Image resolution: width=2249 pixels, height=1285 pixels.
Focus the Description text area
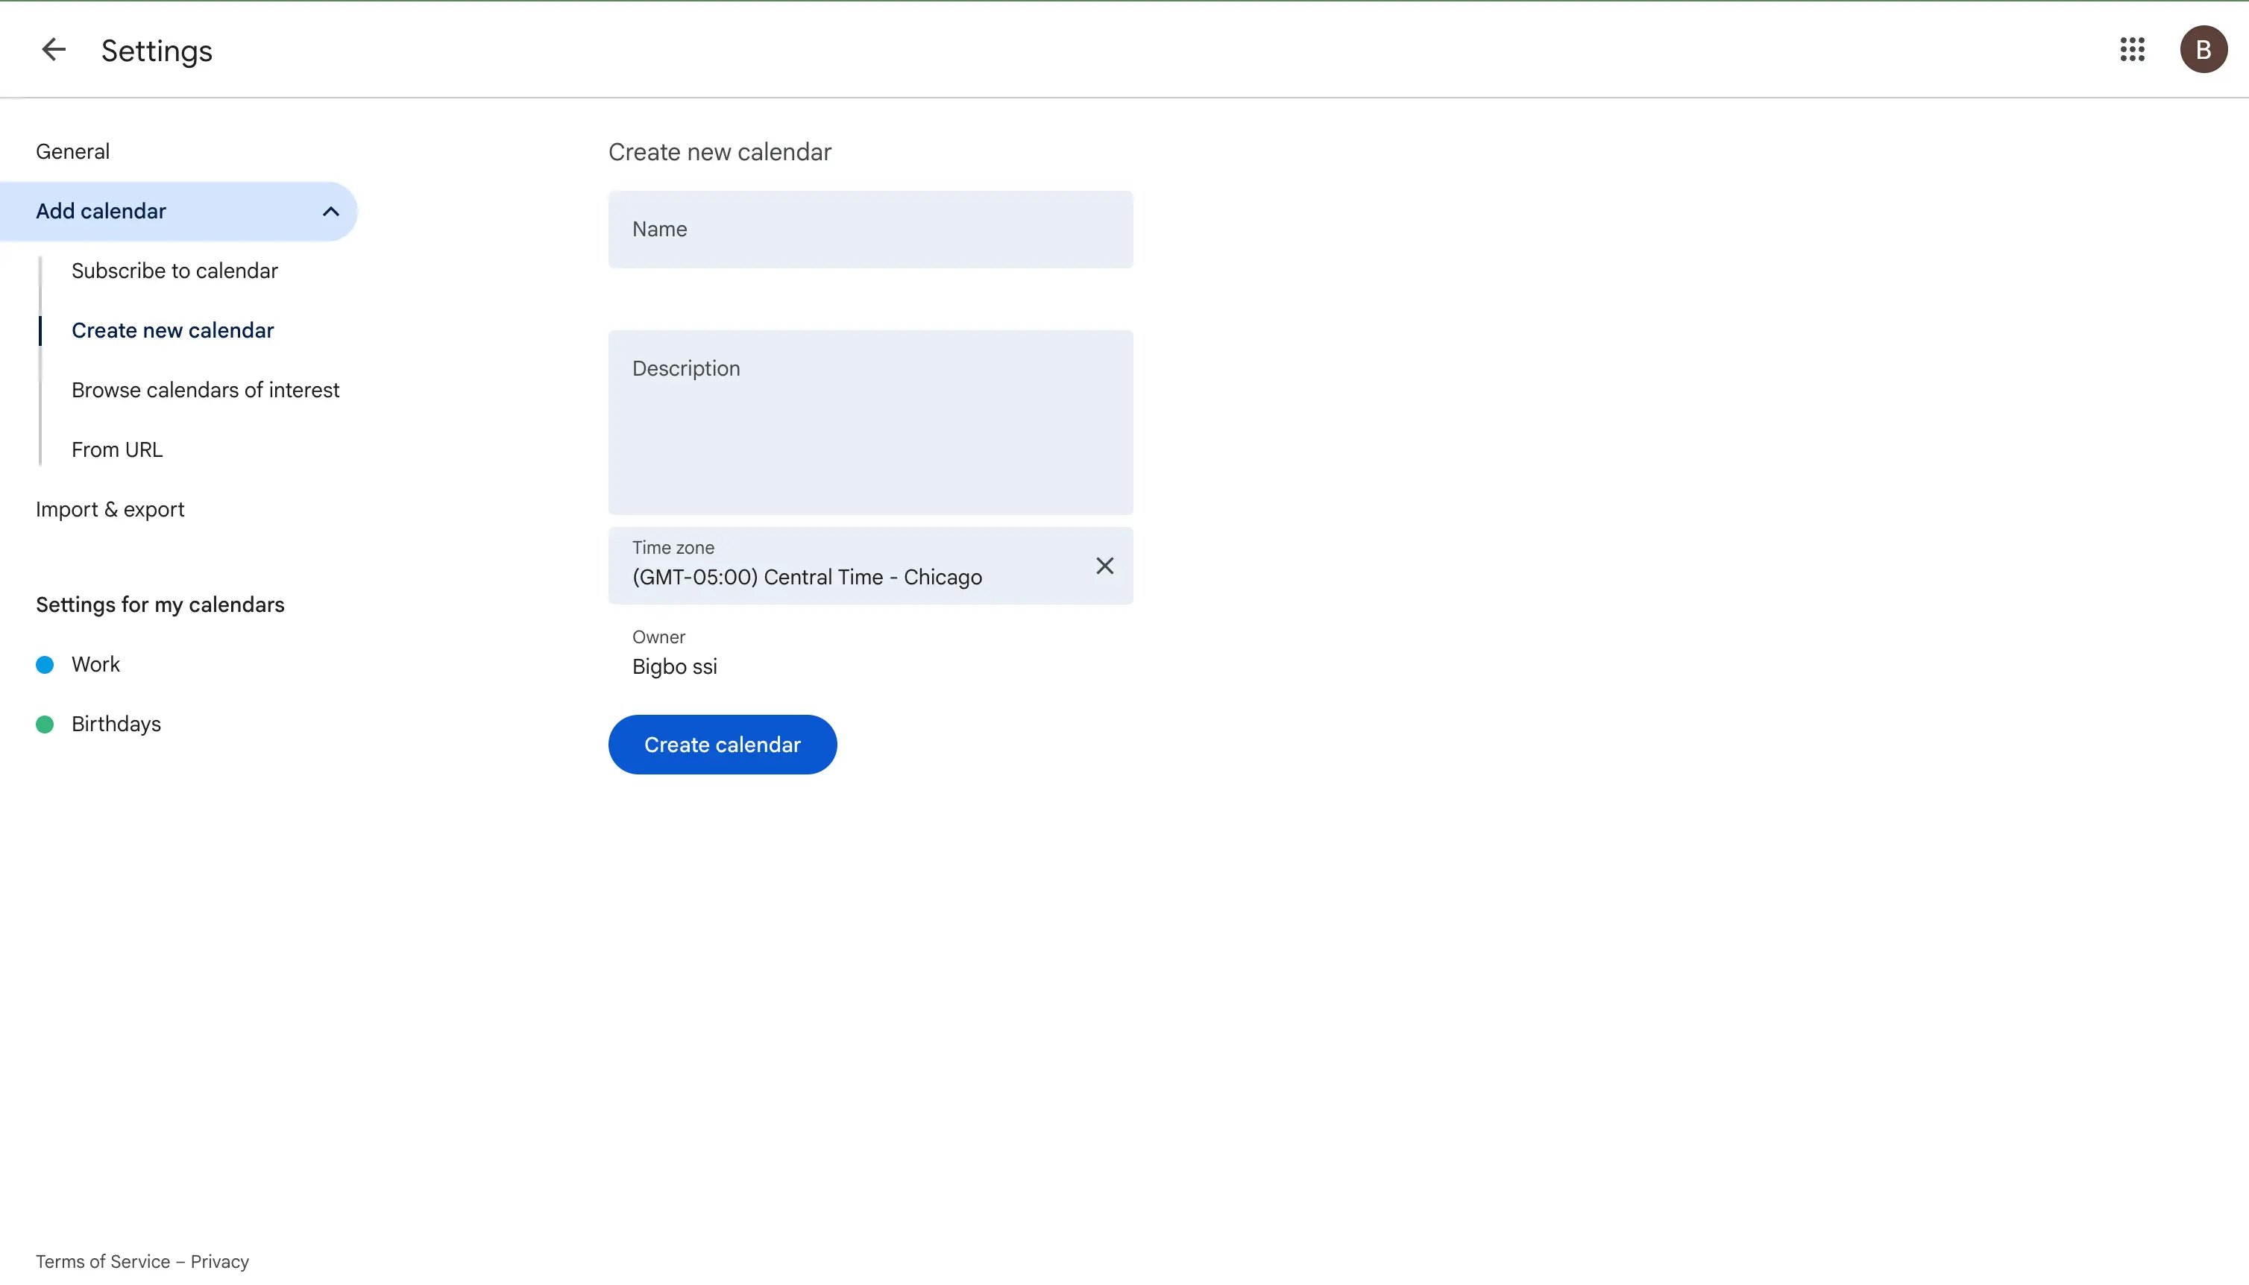coord(870,423)
